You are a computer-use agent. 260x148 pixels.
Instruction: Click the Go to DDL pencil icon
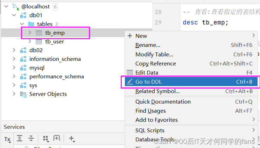(x=130, y=82)
